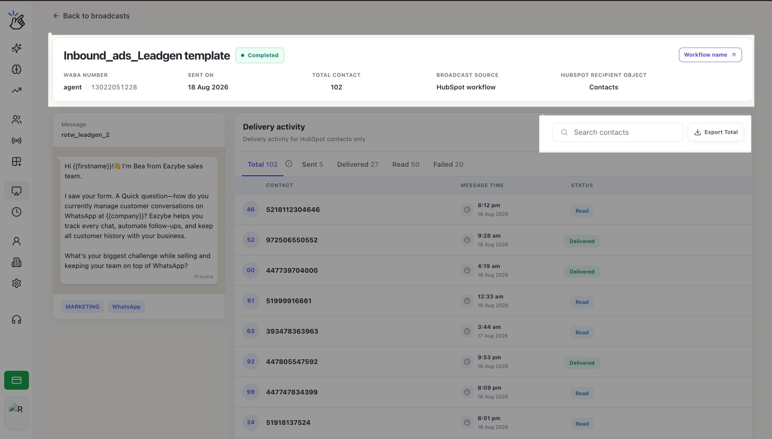
Task: Open the Workflow name link button
Action: [710, 55]
